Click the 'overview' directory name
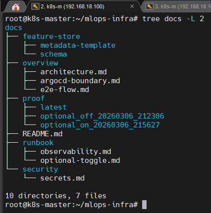Screen dimensions: 211x213 tap(40, 63)
